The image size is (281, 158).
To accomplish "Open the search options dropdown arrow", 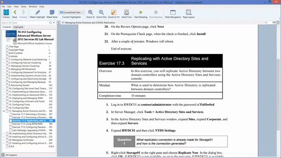I will pos(54,23).
